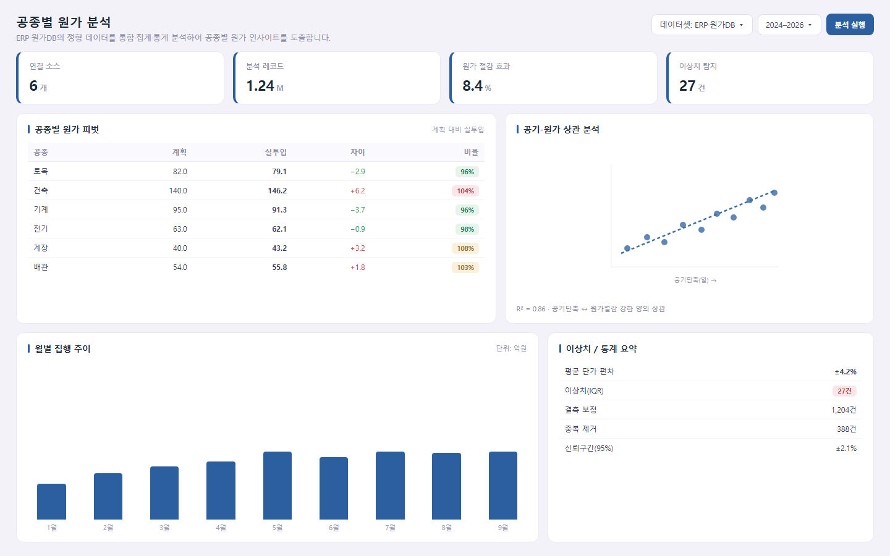Click the 4월 bar in the monthly chart
Screen dimensions: 890x556
coord(221,491)
